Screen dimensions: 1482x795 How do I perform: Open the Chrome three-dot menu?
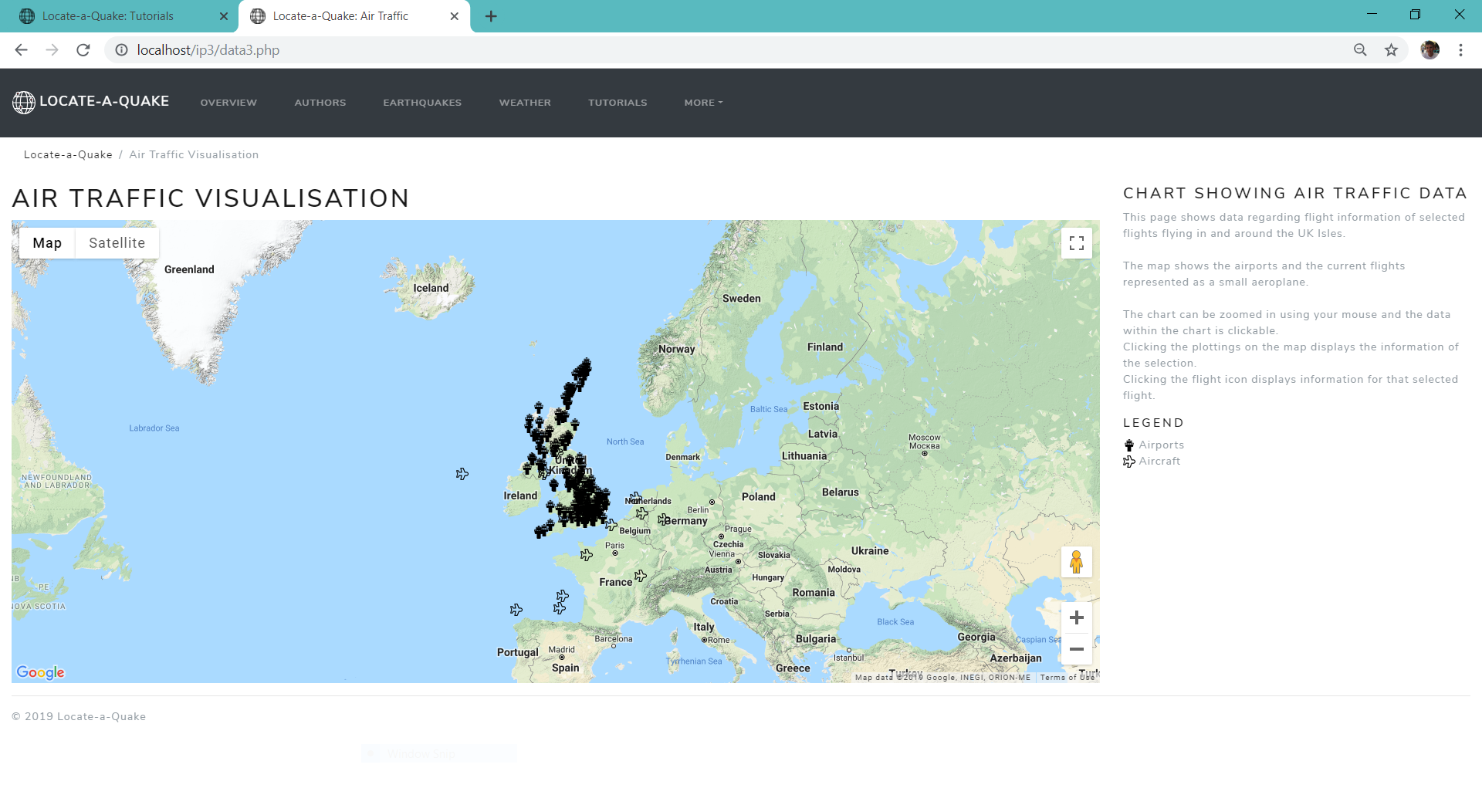(x=1460, y=50)
